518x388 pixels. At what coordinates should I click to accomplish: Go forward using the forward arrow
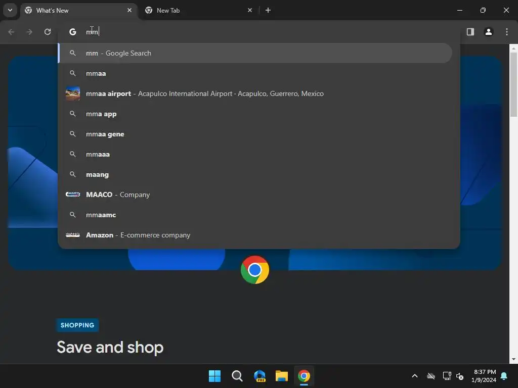(x=29, y=32)
